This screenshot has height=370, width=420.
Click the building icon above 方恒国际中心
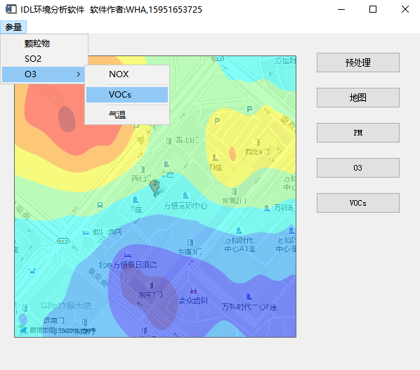[x=185, y=196]
